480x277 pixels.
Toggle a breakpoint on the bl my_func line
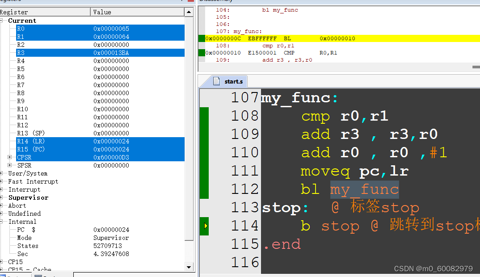204,189
